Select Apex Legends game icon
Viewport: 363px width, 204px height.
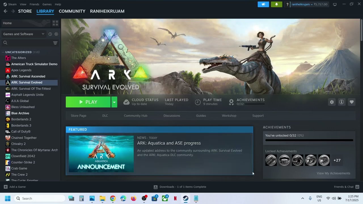click(x=8, y=70)
